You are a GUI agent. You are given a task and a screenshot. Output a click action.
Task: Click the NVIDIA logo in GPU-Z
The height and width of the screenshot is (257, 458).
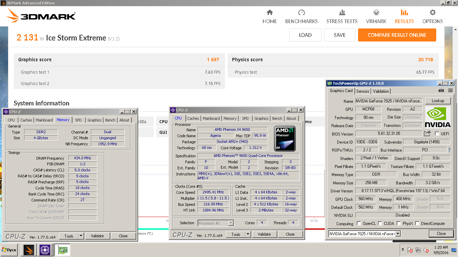click(438, 117)
